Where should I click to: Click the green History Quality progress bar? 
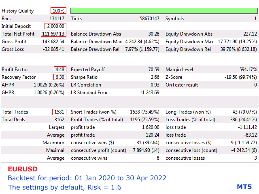tap(164, 11)
